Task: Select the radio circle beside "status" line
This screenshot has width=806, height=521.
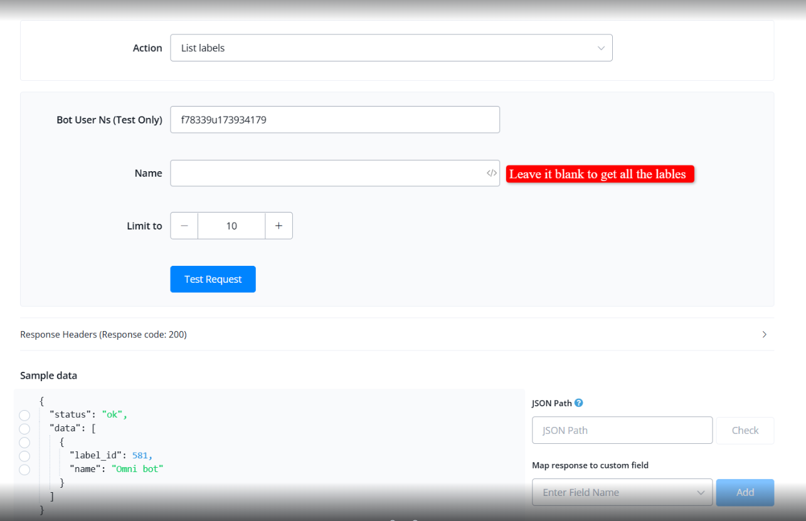Action: coord(24,415)
